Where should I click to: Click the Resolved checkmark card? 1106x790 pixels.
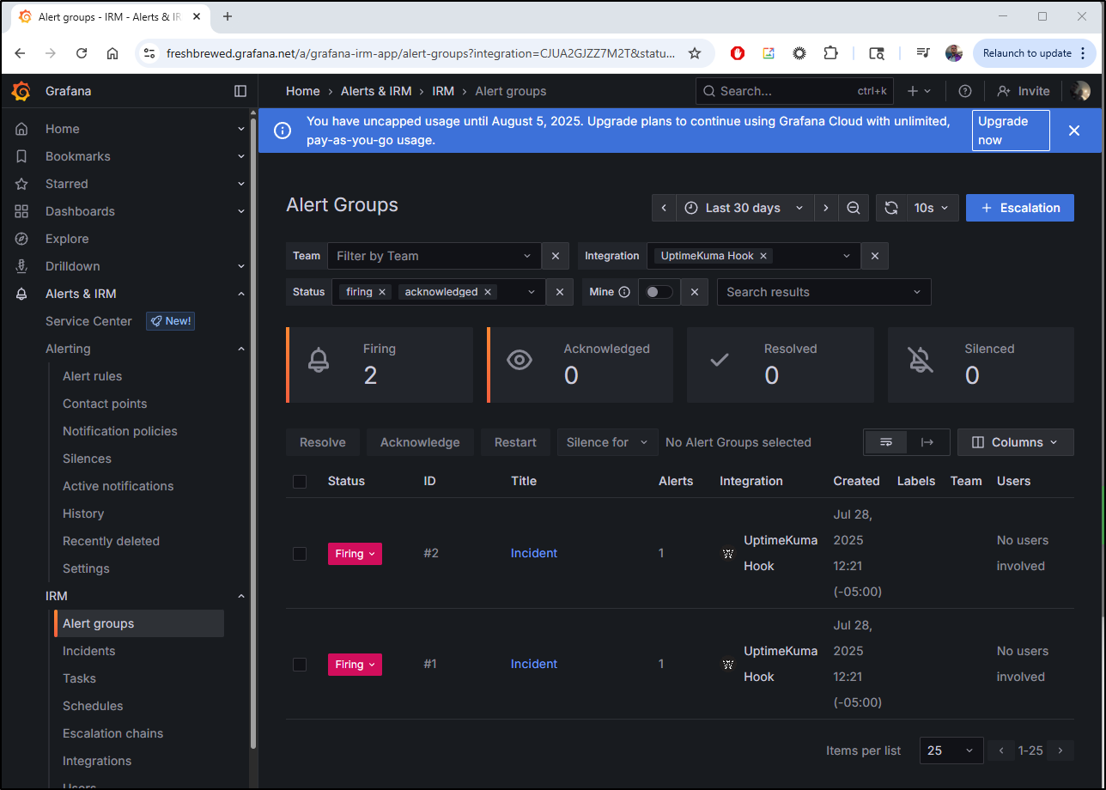click(781, 364)
